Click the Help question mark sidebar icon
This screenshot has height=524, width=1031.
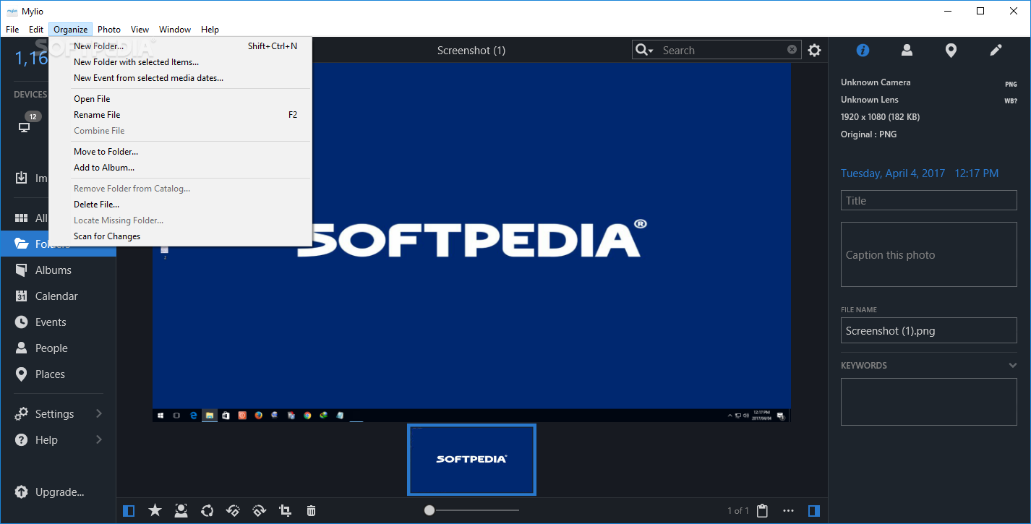tap(22, 440)
